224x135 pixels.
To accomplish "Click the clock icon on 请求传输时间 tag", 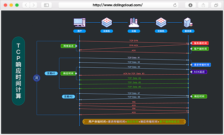I will [191, 65].
